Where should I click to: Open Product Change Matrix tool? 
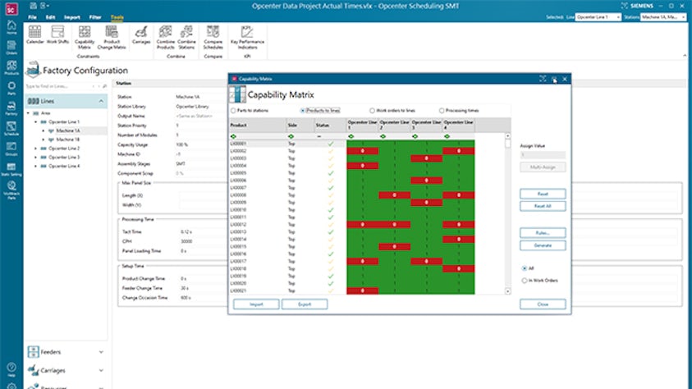click(x=112, y=37)
